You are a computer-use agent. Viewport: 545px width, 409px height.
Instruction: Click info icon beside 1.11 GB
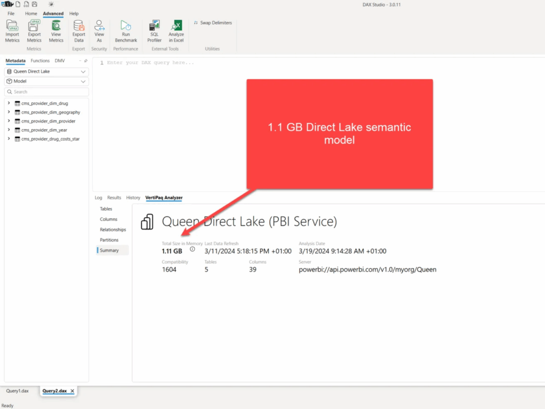pos(192,249)
